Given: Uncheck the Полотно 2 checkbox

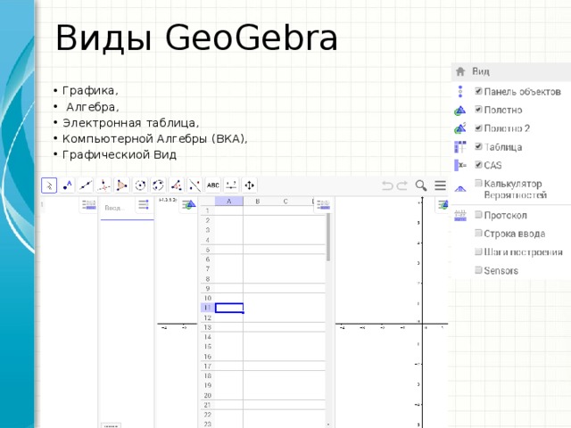Looking at the screenshot, I should [478, 128].
